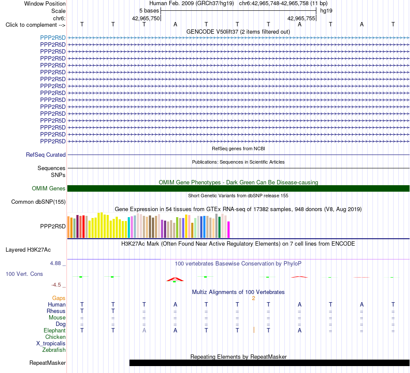
Task: Open 'OMIM Gene Phenotypes' track title
Action: tap(238, 182)
